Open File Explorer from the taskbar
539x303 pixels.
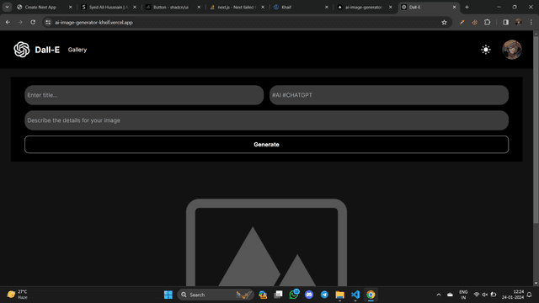340,295
